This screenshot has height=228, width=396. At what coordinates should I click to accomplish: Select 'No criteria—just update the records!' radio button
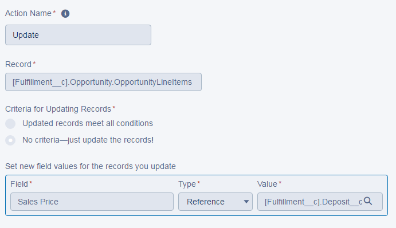click(x=10, y=140)
